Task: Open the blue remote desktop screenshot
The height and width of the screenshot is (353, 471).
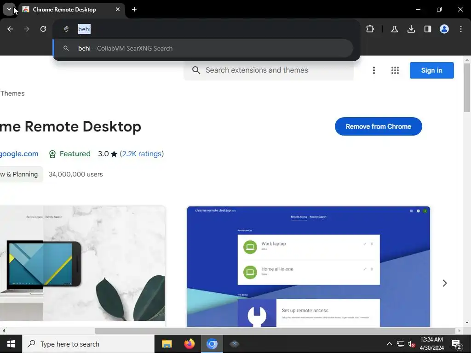Action: [309, 266]
